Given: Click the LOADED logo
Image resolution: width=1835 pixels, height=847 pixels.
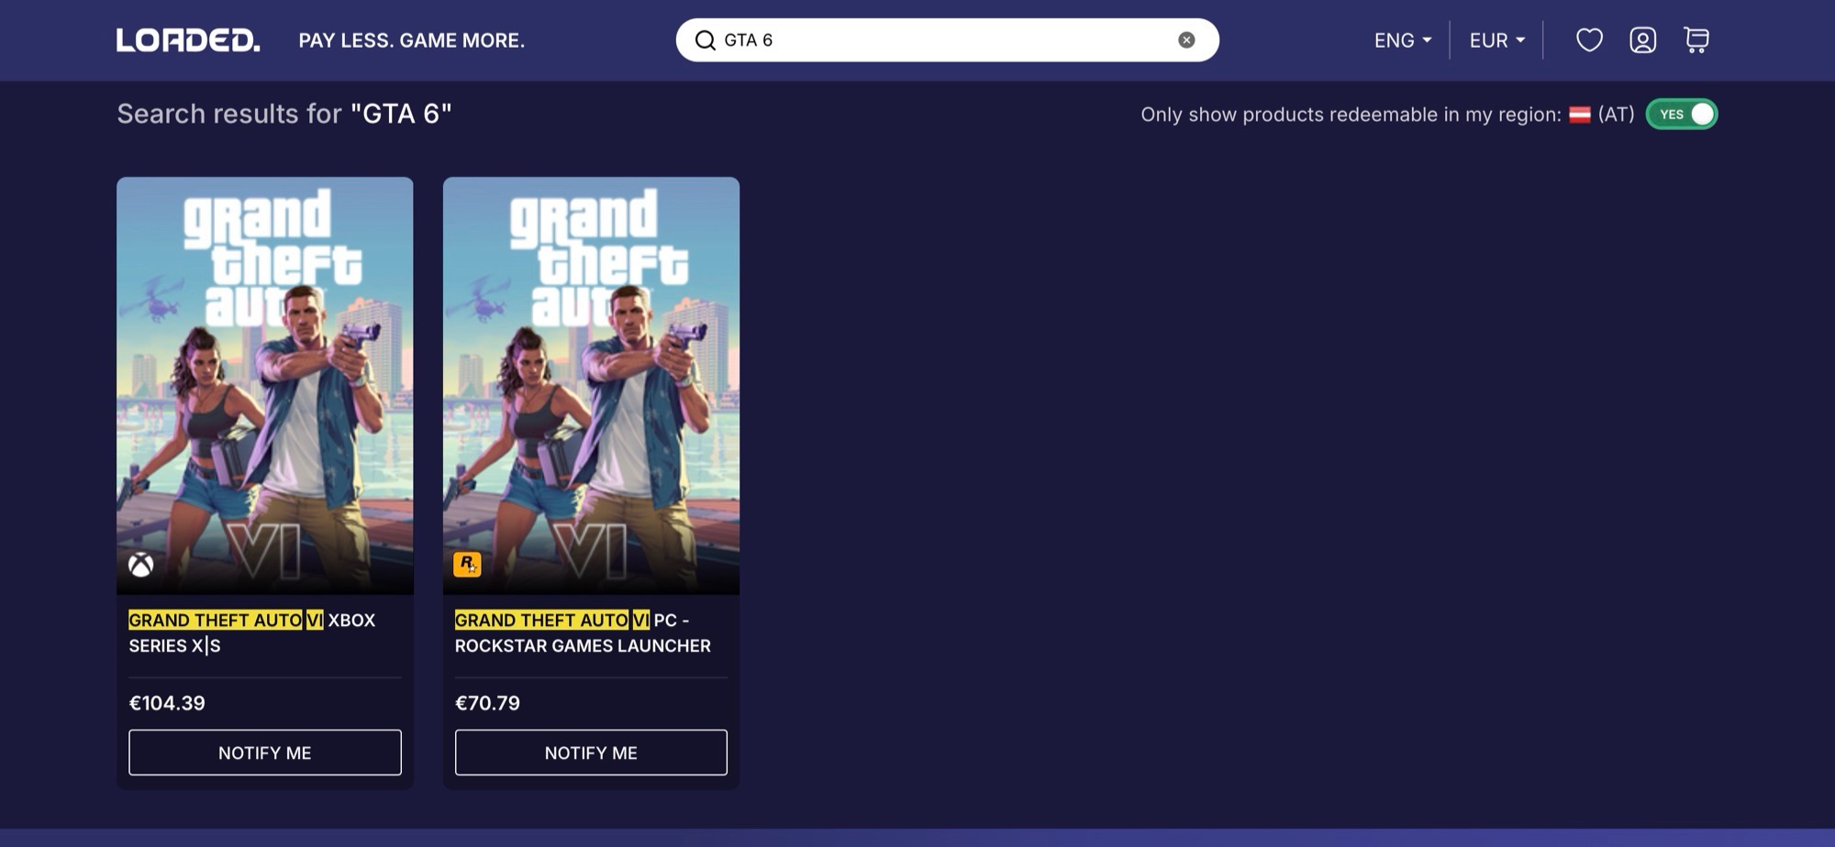Looking at the screenshot, I should click(188, 40).
